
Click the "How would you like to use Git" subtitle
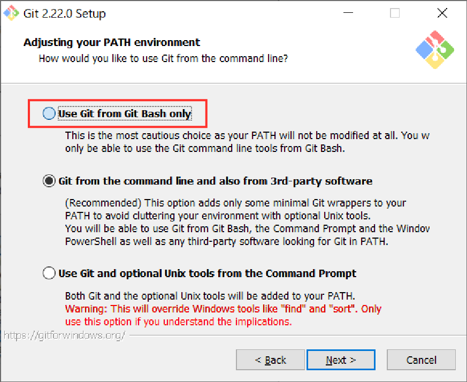[x=163, y=58]
